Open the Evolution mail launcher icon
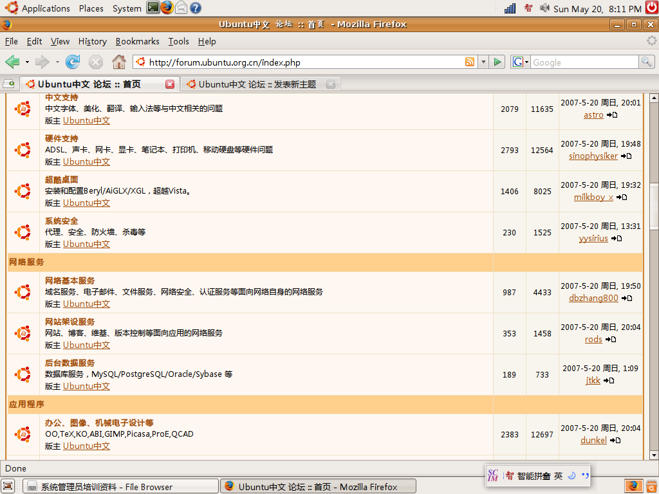Viewport: 659px width, 494px height. tap(181, 8)
